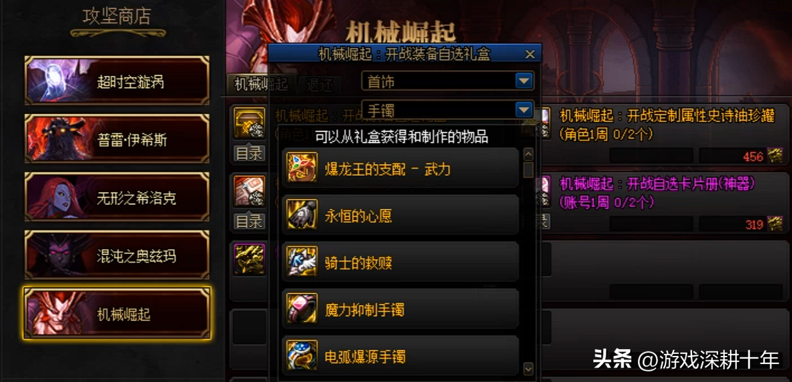Click the item list scroll down arrow

[x=528, y=369]
